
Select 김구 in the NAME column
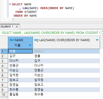tap(20, 56)
